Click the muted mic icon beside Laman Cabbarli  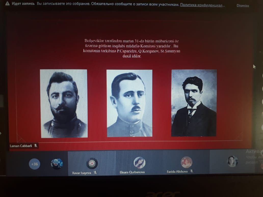pyautogui.click(x=35, y=146)
